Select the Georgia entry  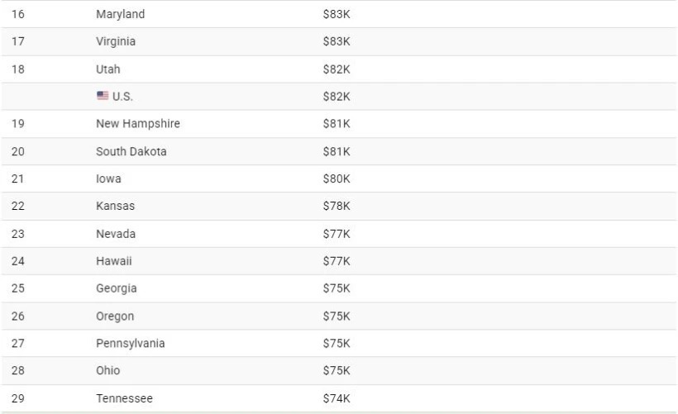tap(117, 288)
